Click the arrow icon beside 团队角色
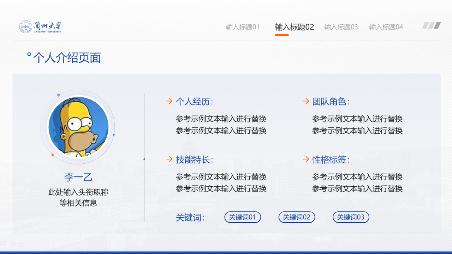Screen dimensions: 452x254 [x=305, y=101]
